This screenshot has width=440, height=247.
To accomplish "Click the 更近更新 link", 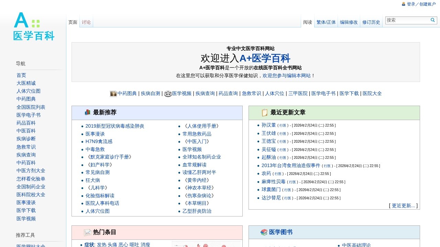I will coord(403,205).
